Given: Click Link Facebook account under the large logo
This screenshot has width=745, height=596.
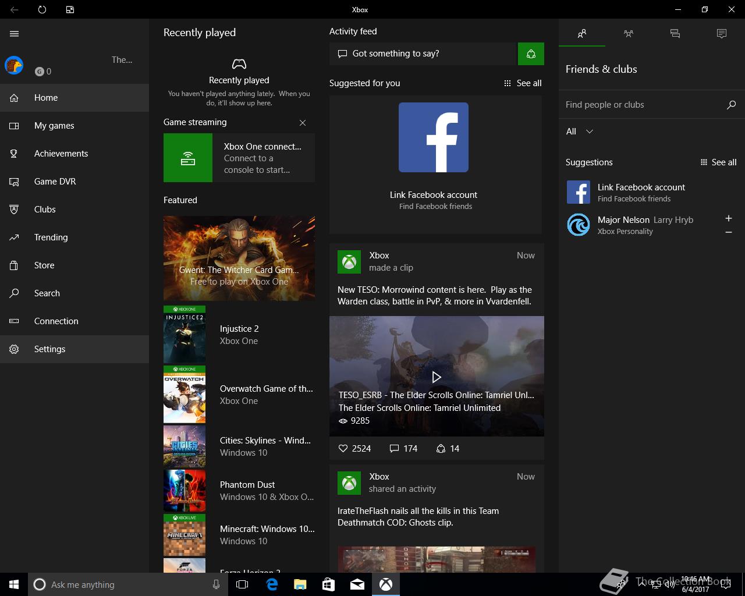Looking at the screenshot, I should click(434, 195).
